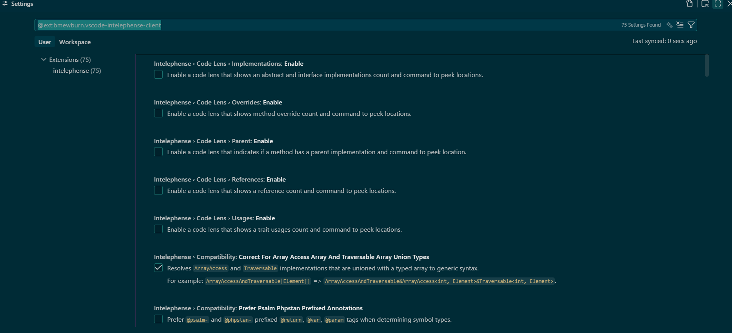Screen dimensions: 732x333
Task: Close the Settings panel with the X
Action: point(729,4)
